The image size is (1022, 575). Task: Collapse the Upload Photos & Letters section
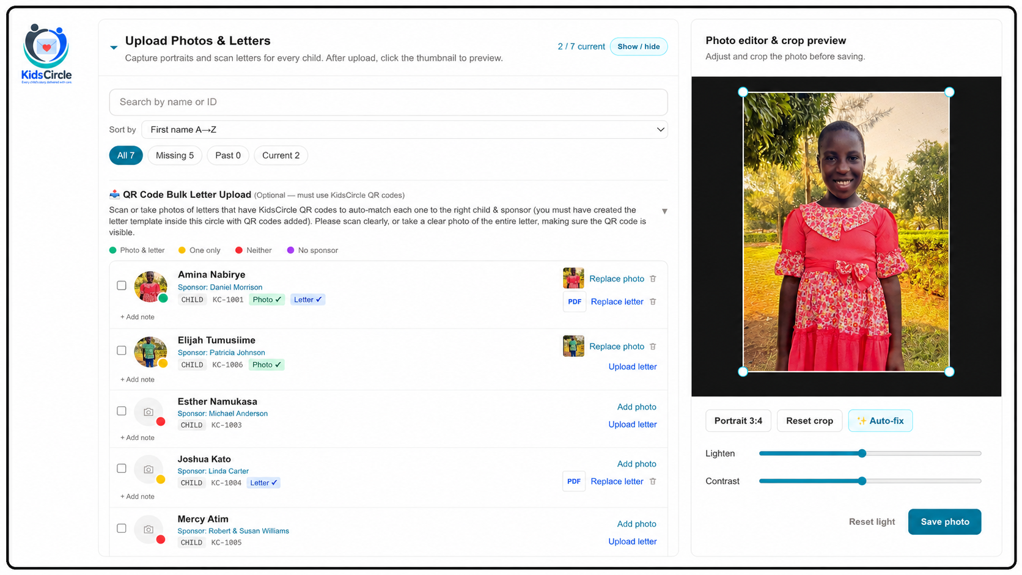tap(114, 47)
